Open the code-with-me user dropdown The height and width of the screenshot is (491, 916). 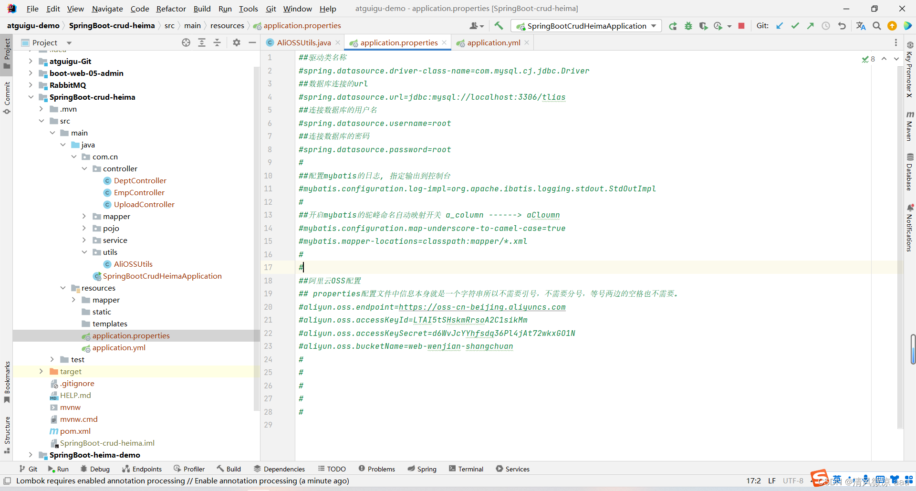coord(477,26)
